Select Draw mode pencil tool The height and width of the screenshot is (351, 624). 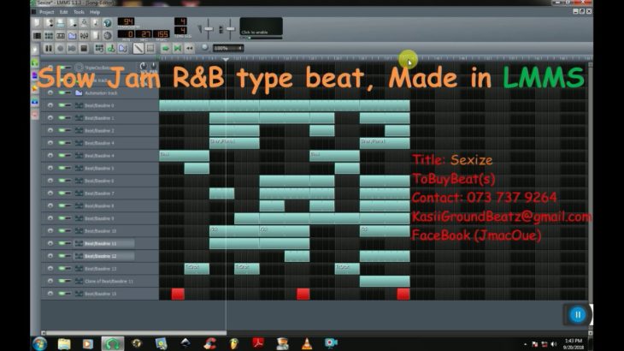click(138, 49)
